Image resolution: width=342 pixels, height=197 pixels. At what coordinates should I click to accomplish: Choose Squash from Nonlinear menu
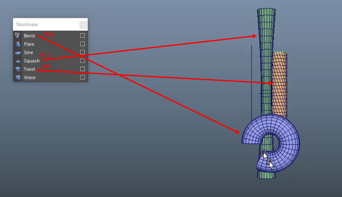click(x=32, y=61)
